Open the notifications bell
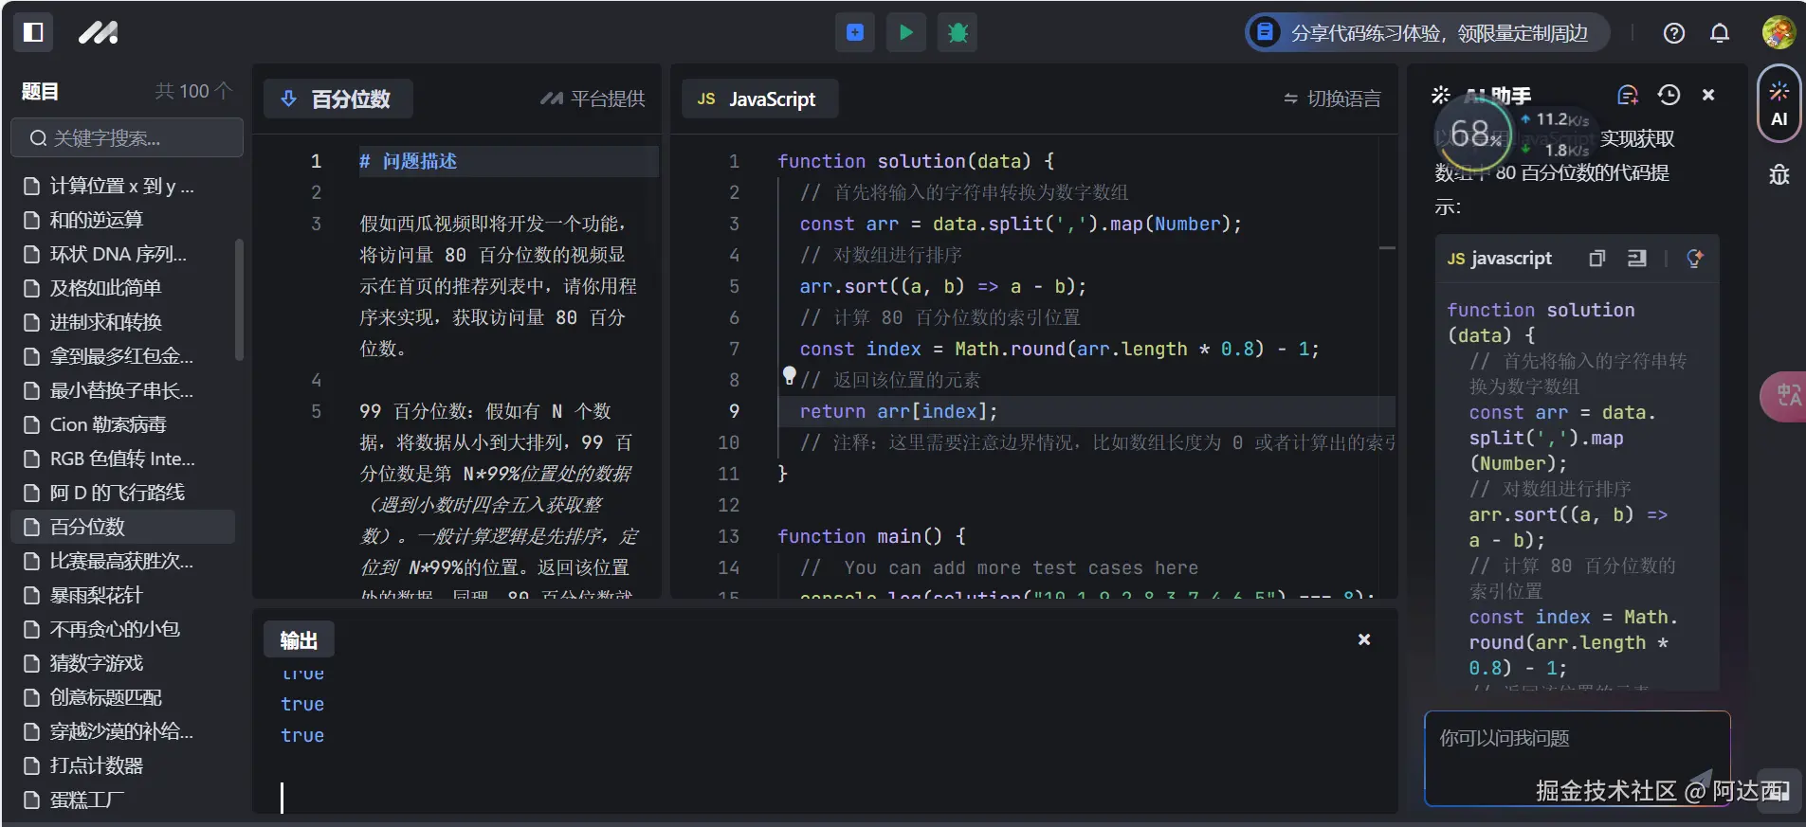Viewport: 1806px width, 827px height. pyautogui.click(x=1719, y=33)
